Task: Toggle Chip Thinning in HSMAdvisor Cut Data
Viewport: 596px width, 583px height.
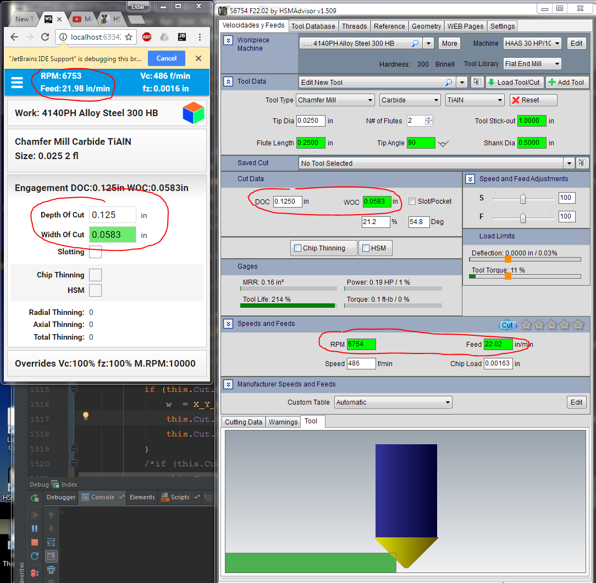Action: (298, 248)
